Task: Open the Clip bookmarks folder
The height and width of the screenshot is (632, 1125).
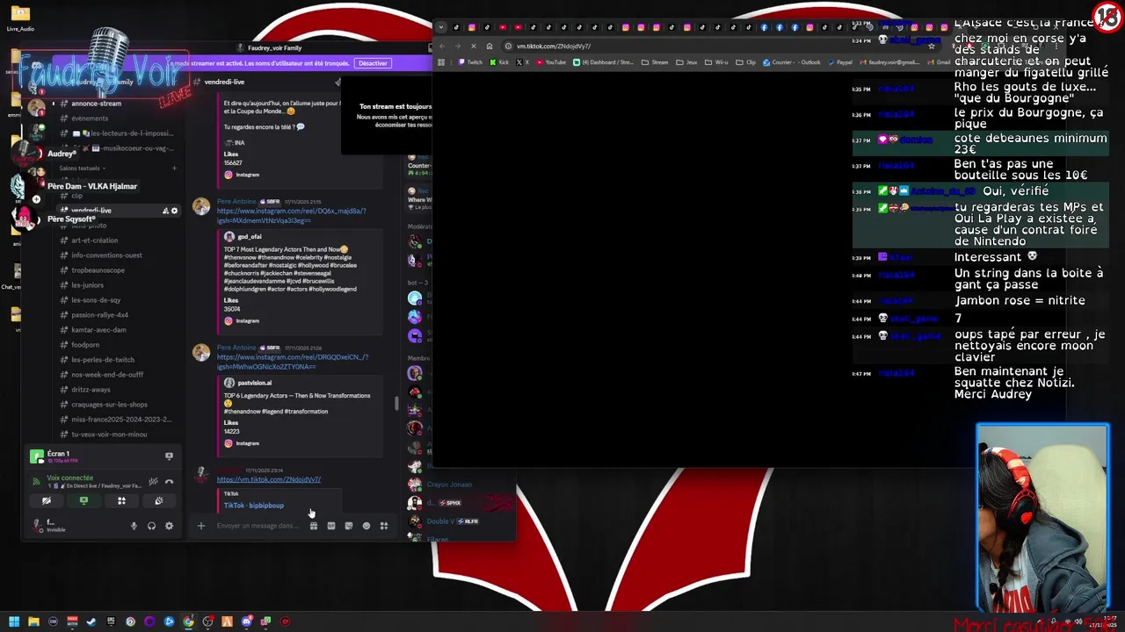Action: pos(745,62)
